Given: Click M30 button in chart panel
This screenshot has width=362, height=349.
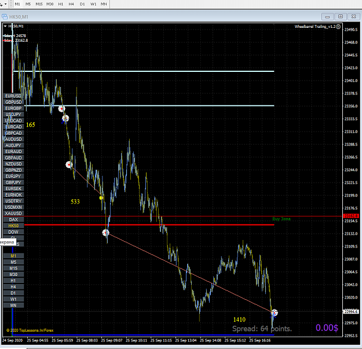Looking at the screenshot, I should 13,274.
